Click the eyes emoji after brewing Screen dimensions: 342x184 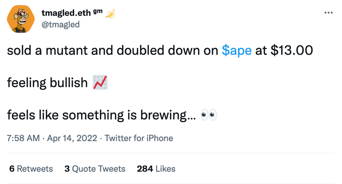[208, 115]
